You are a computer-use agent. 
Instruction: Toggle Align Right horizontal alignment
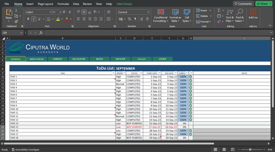90,19
